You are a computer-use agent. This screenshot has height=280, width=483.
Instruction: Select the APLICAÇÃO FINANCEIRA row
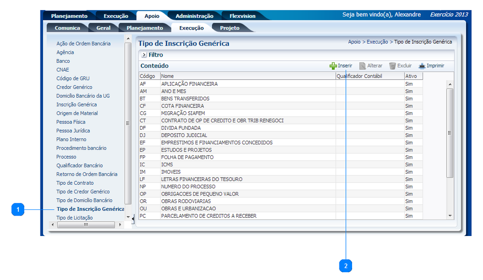click(x=189, y=84)
